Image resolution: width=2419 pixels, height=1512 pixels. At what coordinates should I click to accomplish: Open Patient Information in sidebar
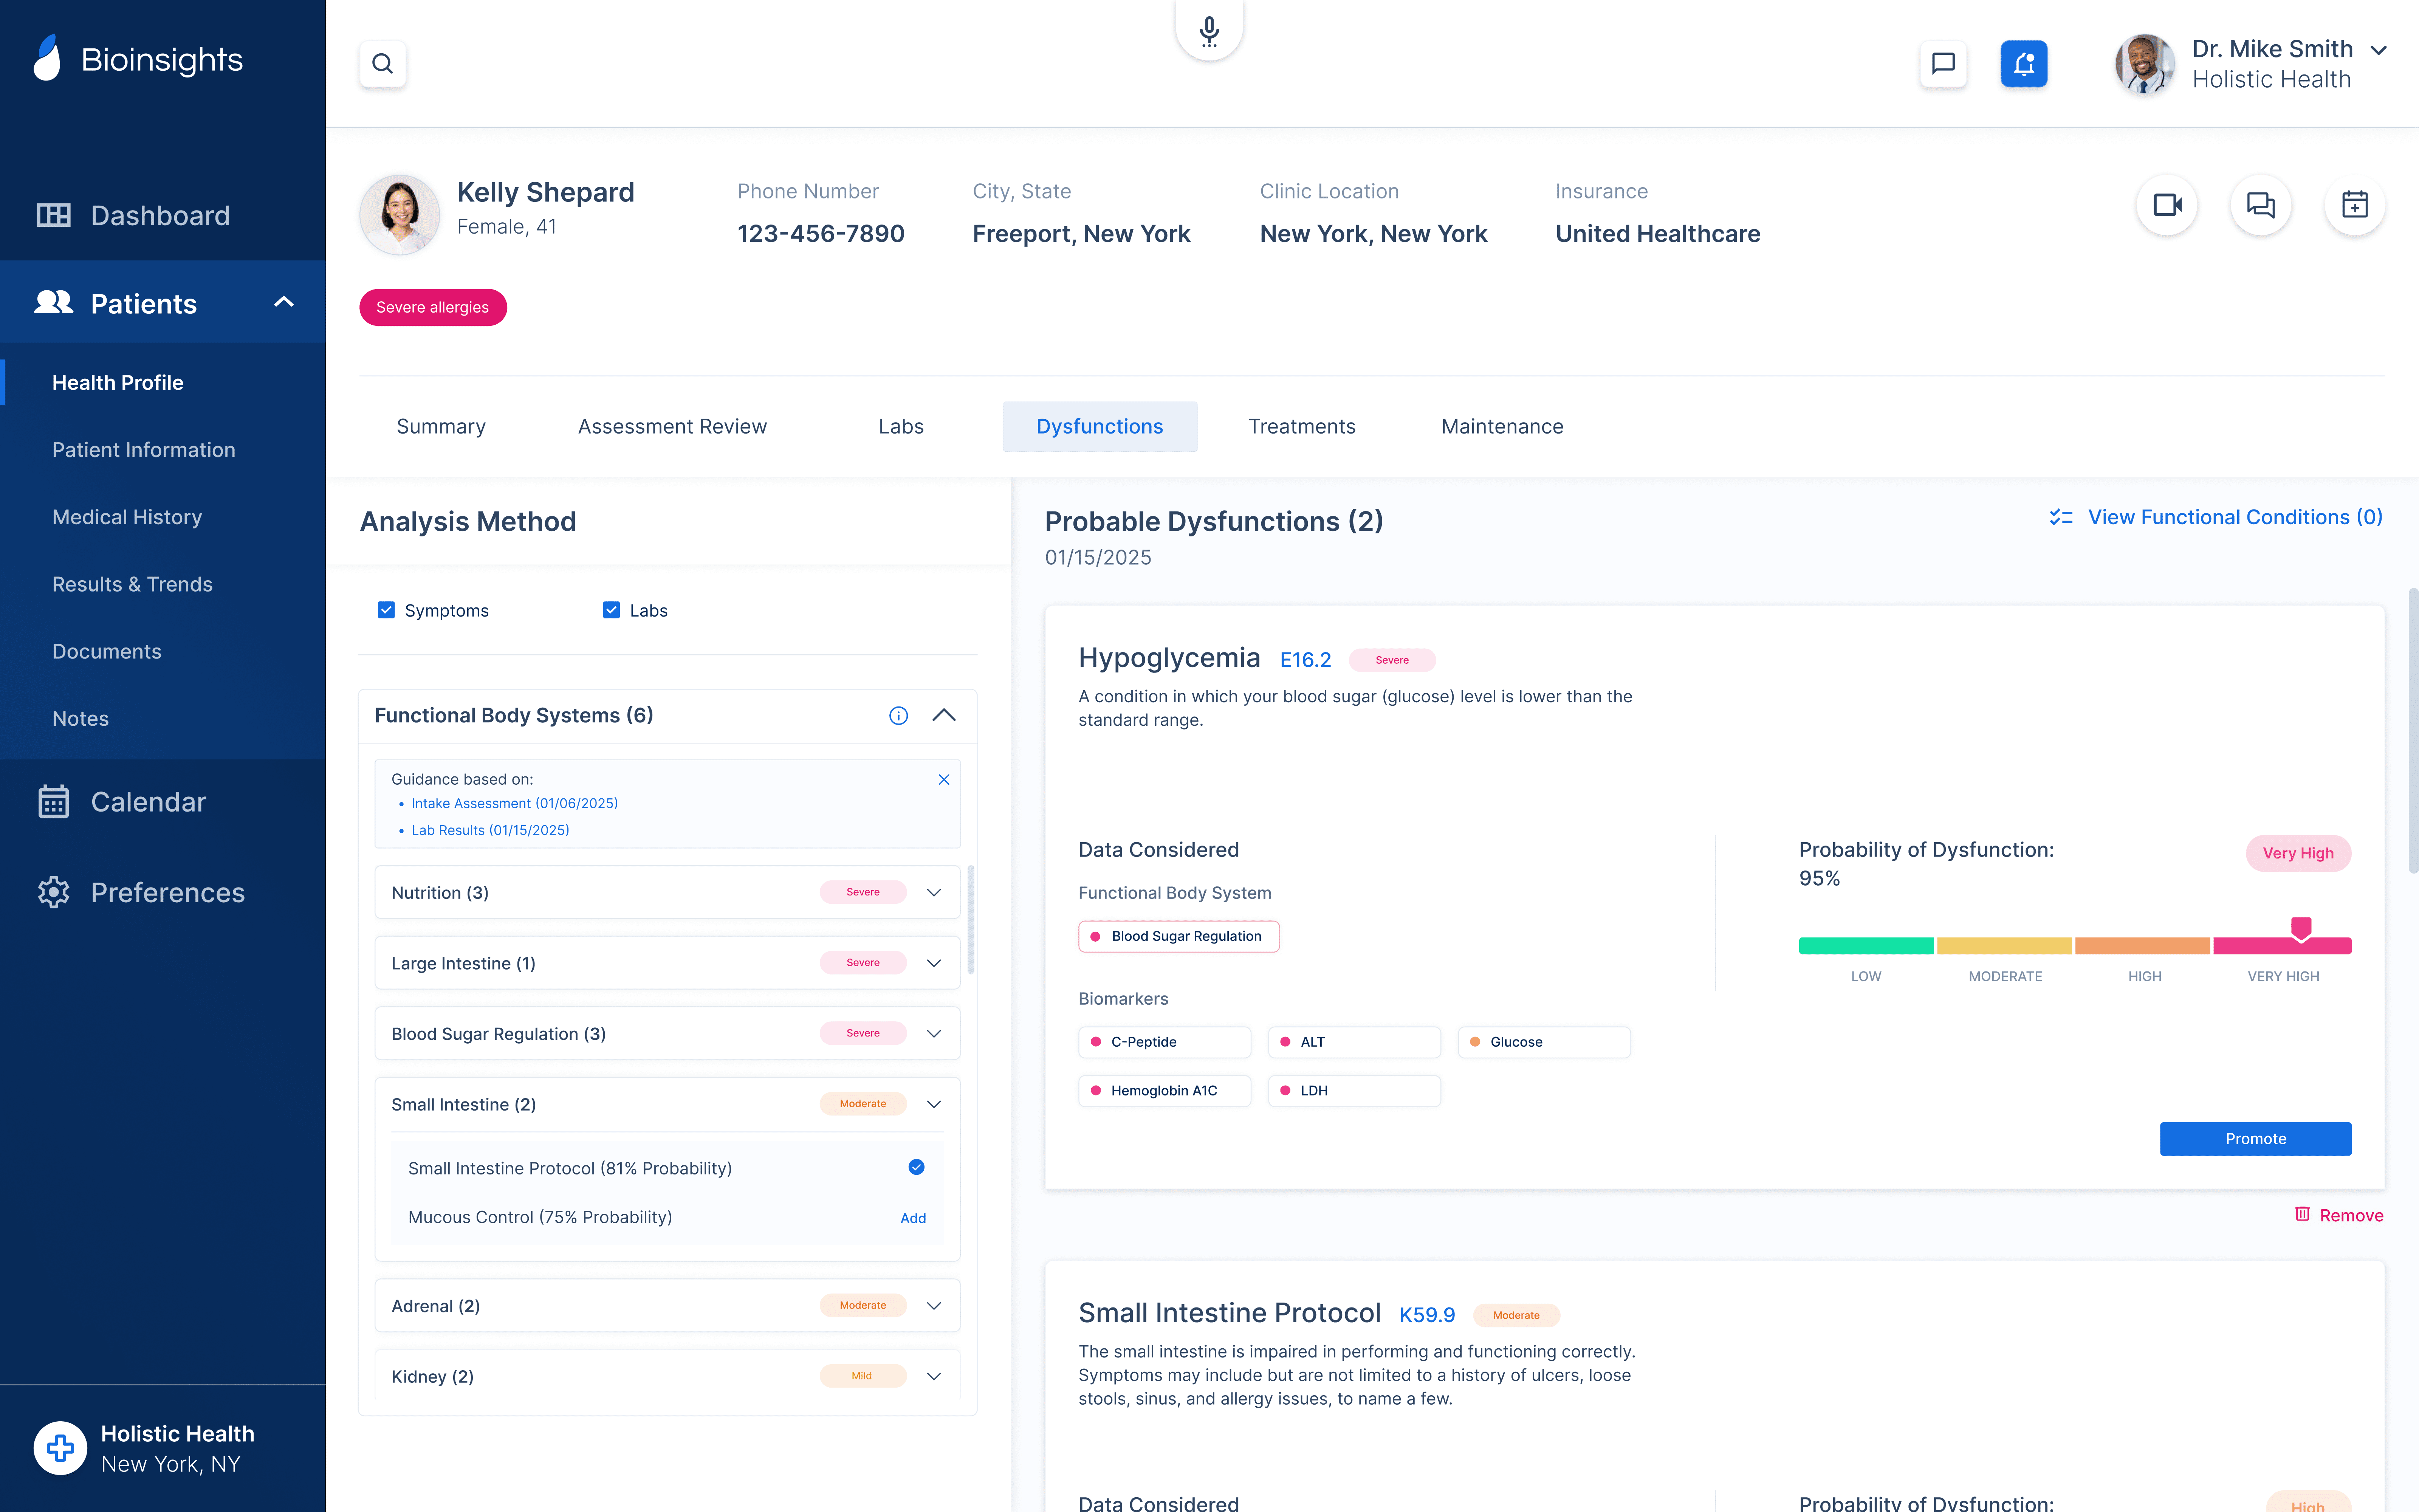click(x=144, y=450)
